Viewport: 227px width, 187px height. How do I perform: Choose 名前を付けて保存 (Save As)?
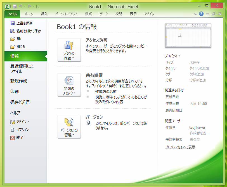click(x=28, y=31)
